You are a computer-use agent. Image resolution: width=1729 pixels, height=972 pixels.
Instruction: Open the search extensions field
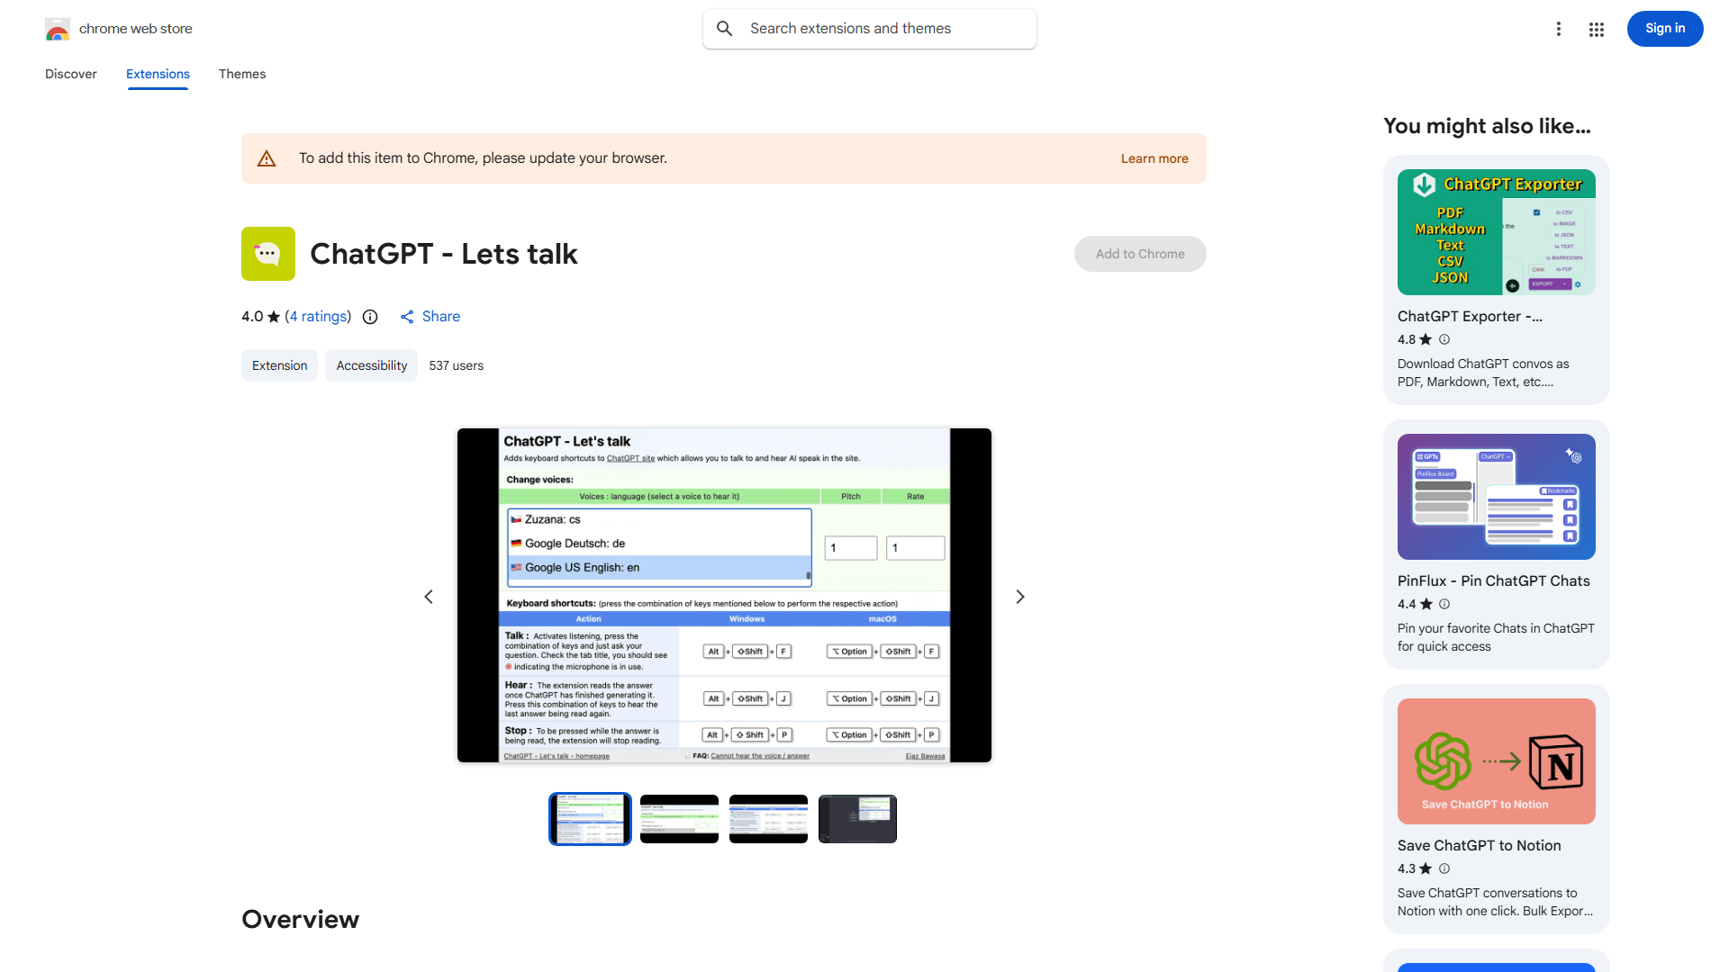click(867, 28)
